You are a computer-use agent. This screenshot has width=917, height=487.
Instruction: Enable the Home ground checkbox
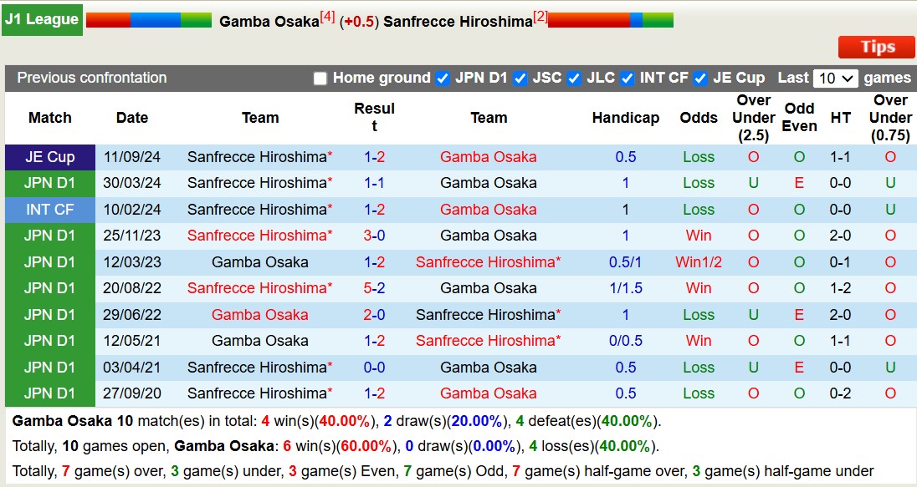pos(320,78)
